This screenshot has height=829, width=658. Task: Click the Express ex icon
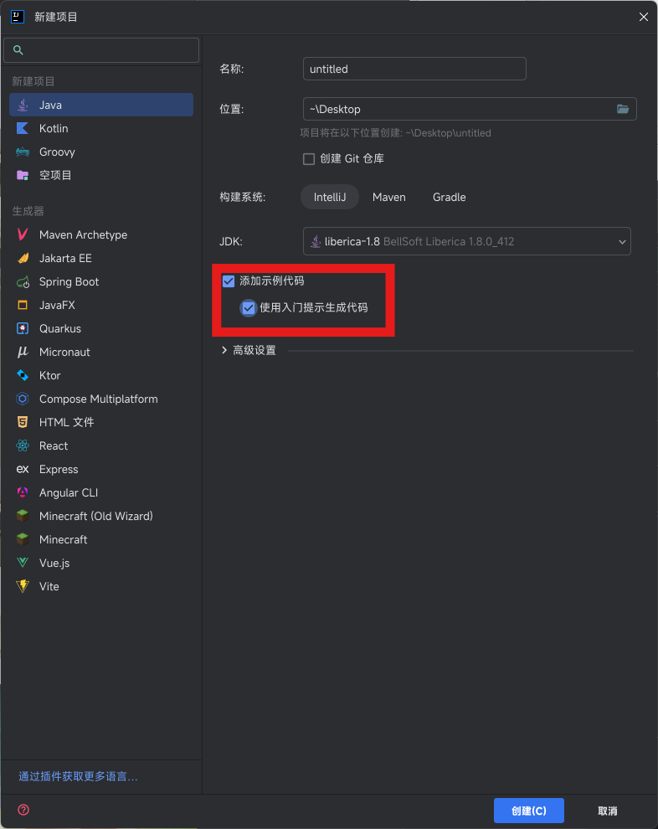23,469
